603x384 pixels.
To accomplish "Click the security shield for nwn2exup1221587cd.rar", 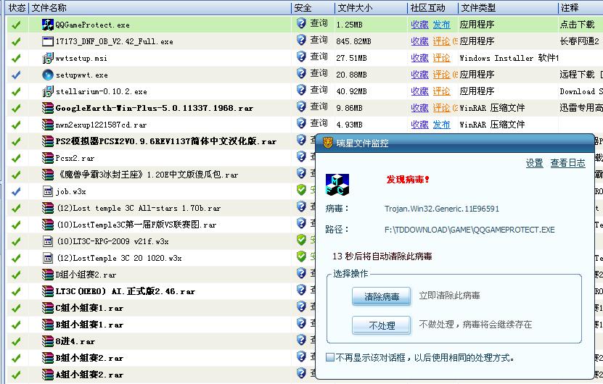I will tap(301, 123).
